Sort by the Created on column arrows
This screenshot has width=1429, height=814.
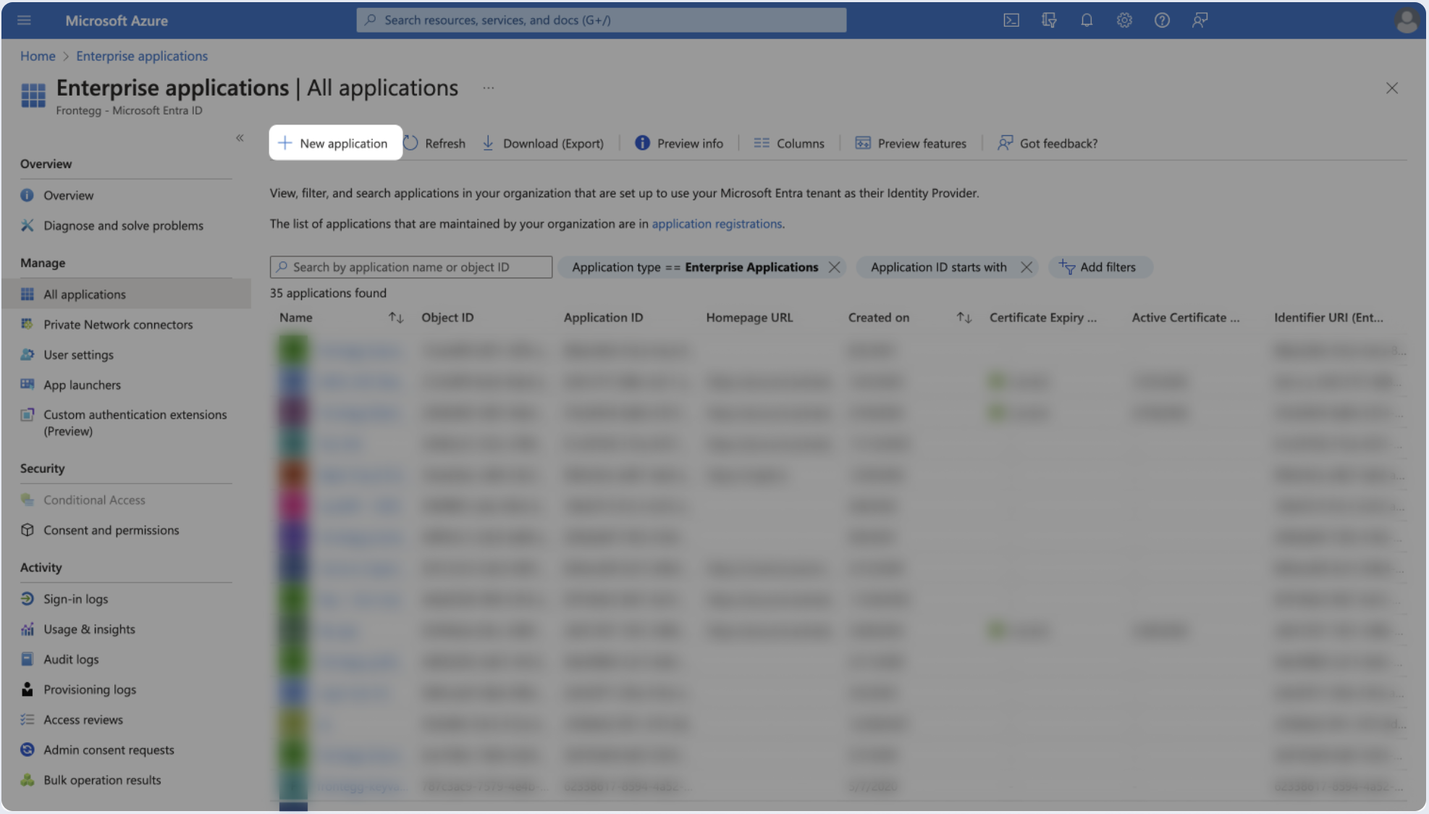tap(964, 317)
